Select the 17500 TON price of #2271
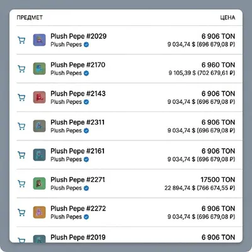Screen dimensions: 252x252 point(217,180)
